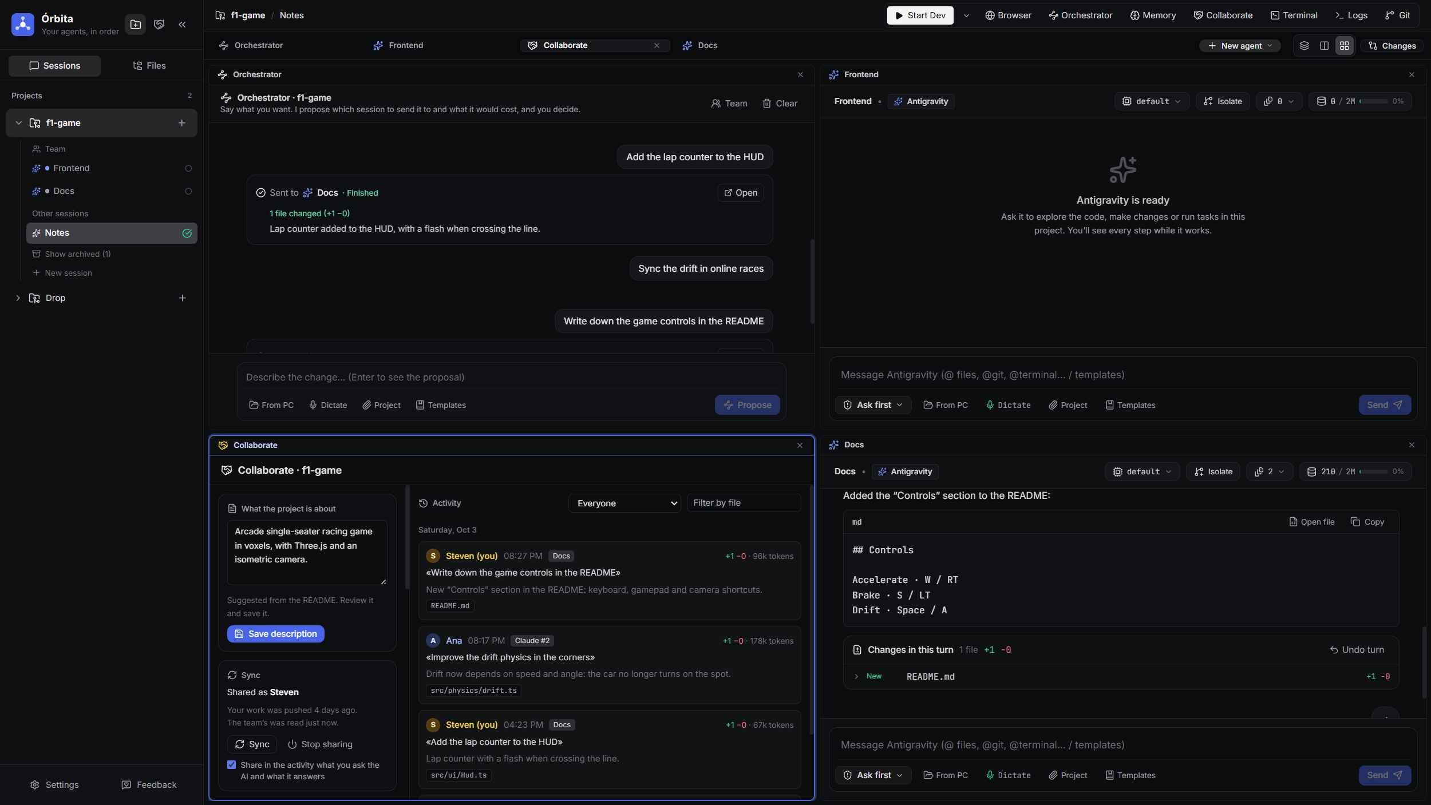Toggle share activity with AI checkbox

(231, 765)
